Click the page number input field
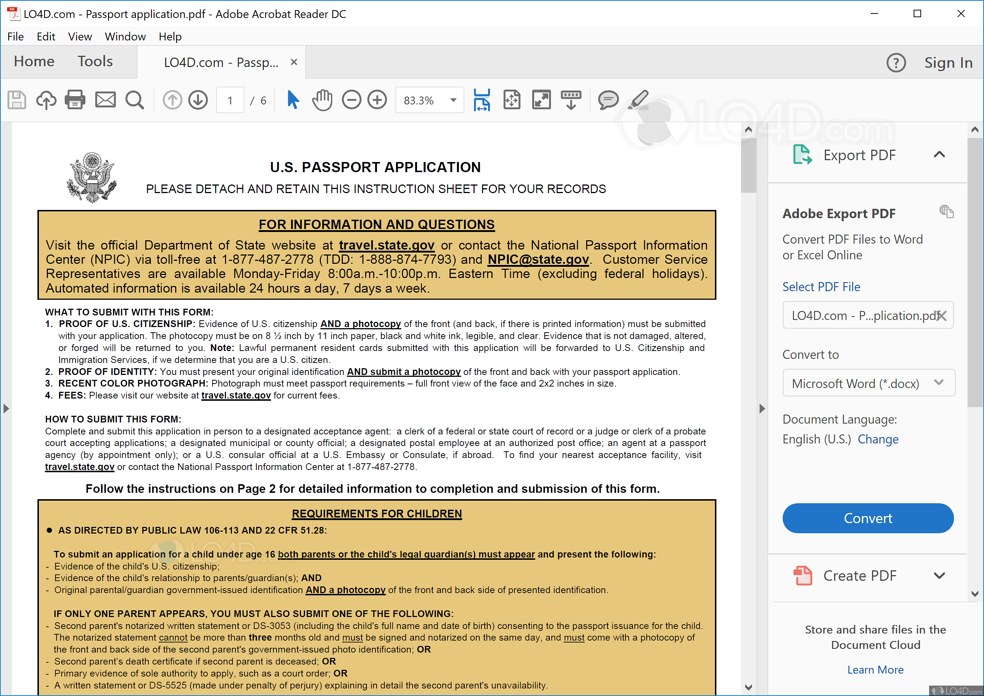Viewport: 984px width, 696px height. [x=230, y=100]
